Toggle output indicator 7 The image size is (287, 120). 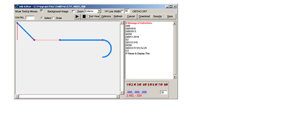tap(162, 85)
